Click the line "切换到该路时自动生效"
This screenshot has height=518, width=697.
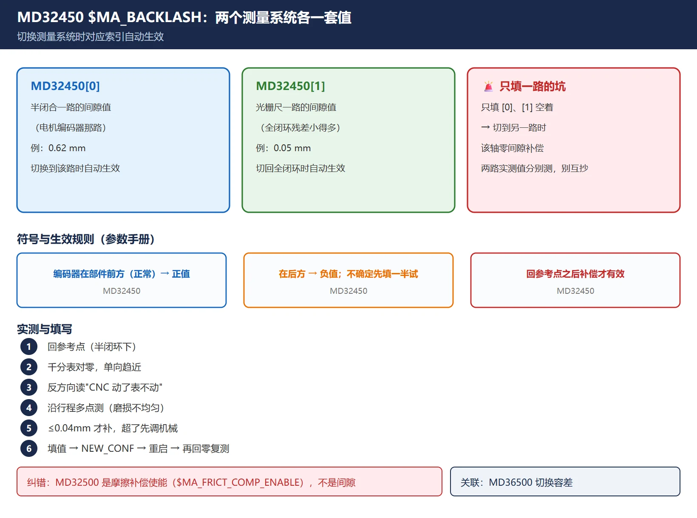click(x=75, y=169)
